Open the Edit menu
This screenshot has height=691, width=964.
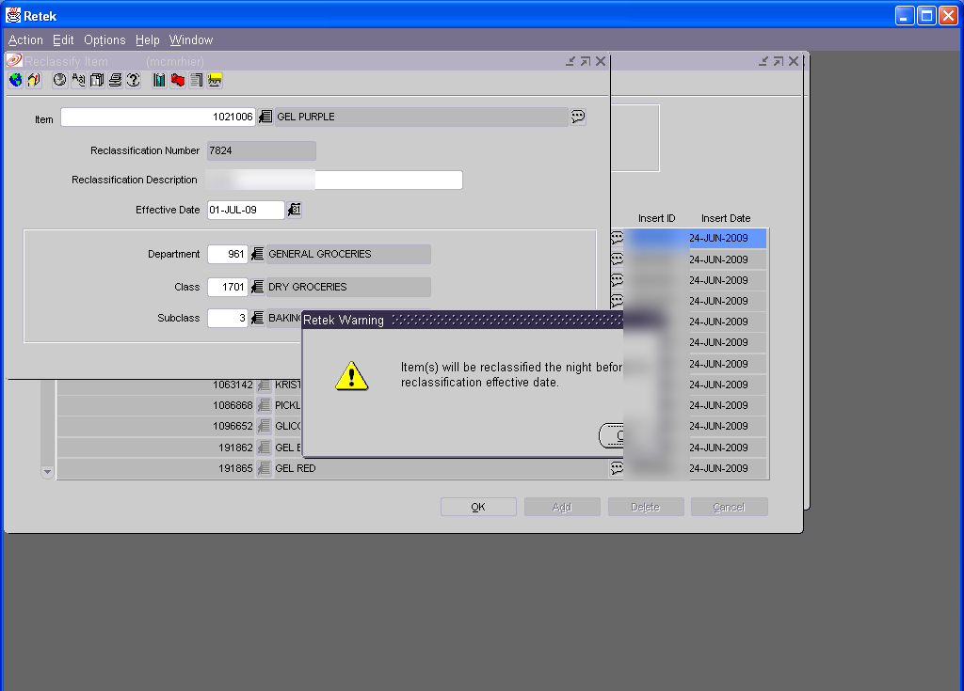pos(63,39)
